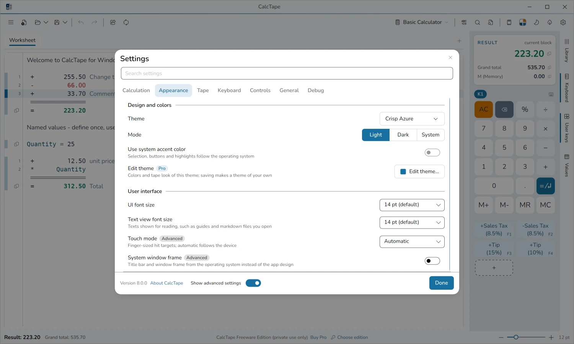Click the Edit theme... button
This screenshot has width=574, height=344.
click(419, 172)
